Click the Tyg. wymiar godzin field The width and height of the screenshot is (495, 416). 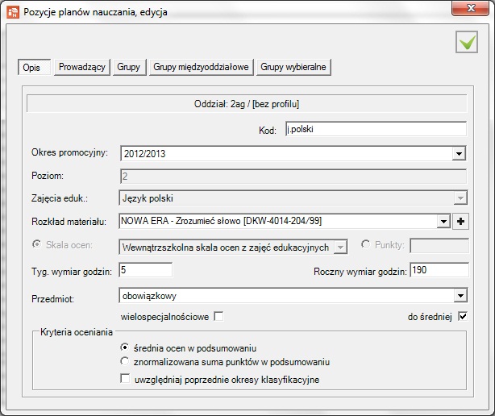pyautogui.click(x=146, y=270)
